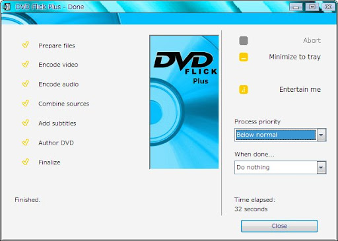Click the Entertain me label
Image resolution: width=338 pixels, height=241 pixels.
pos(300,89)
